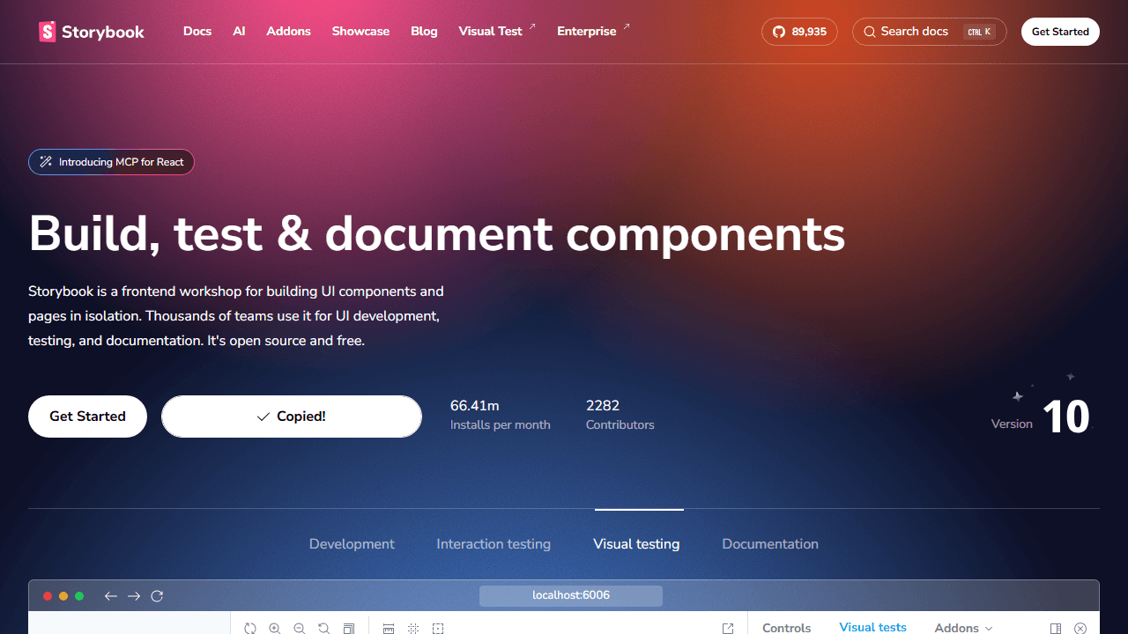1128x634 pixels.
Task: Open the AI nav item
Action: 239,31
